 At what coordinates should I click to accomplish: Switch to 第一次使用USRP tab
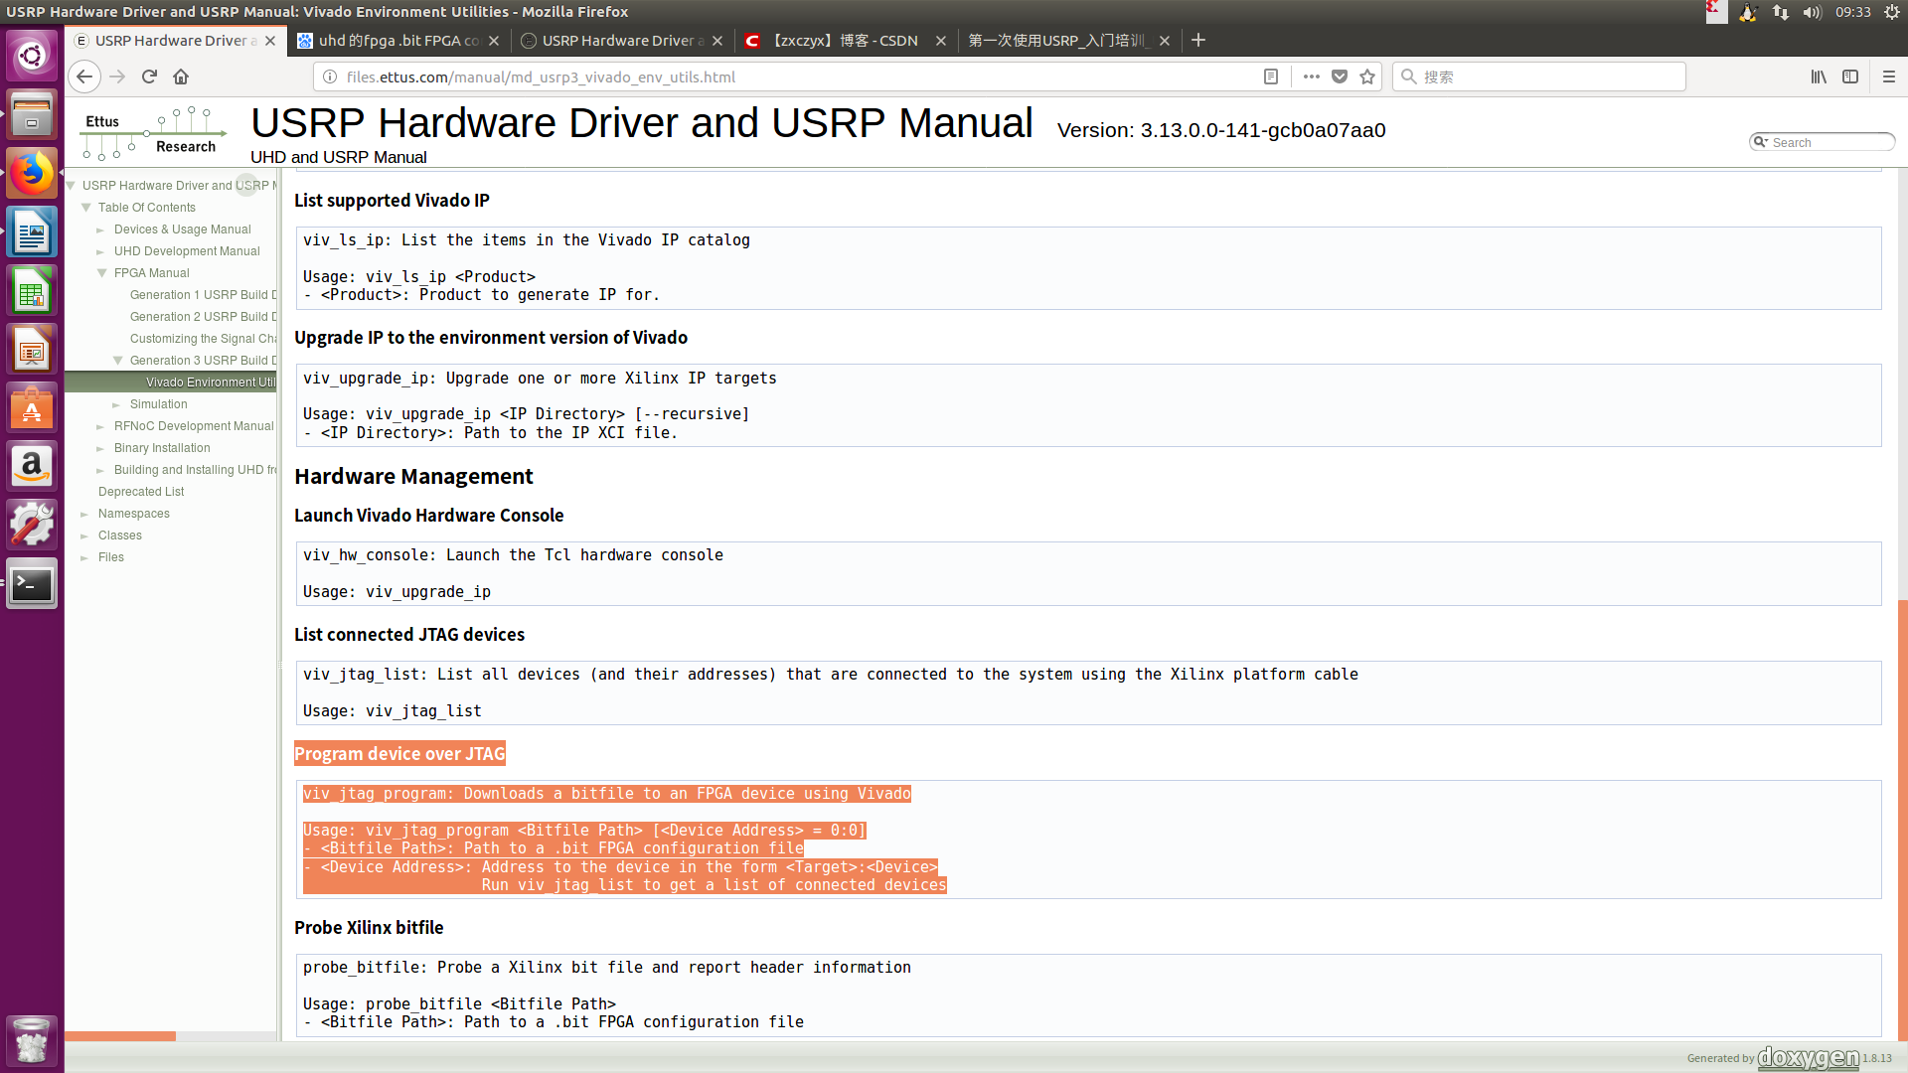pyautogui.click(x=1069, y=40)
